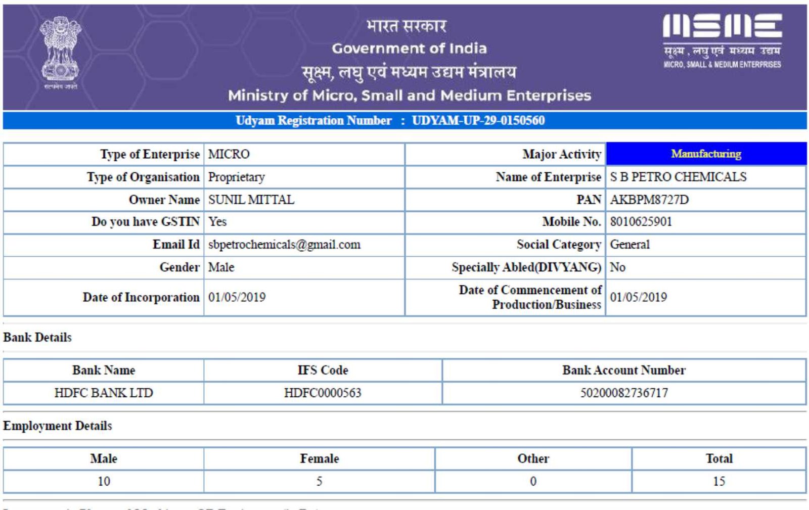Screen dimensions: 809x510
Task: Select bank account number 50200082736717
Action: [624, 393]
